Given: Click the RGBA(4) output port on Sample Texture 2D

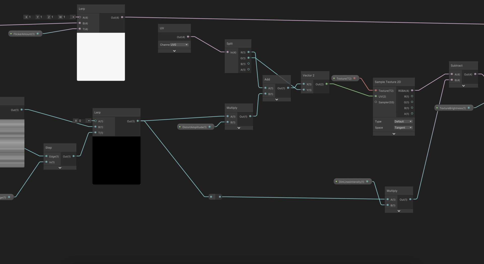Looking at the screenshot, I should [x=412, y=91].
